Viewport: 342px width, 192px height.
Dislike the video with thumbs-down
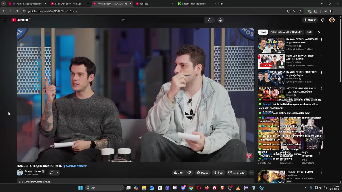(189, 173)
